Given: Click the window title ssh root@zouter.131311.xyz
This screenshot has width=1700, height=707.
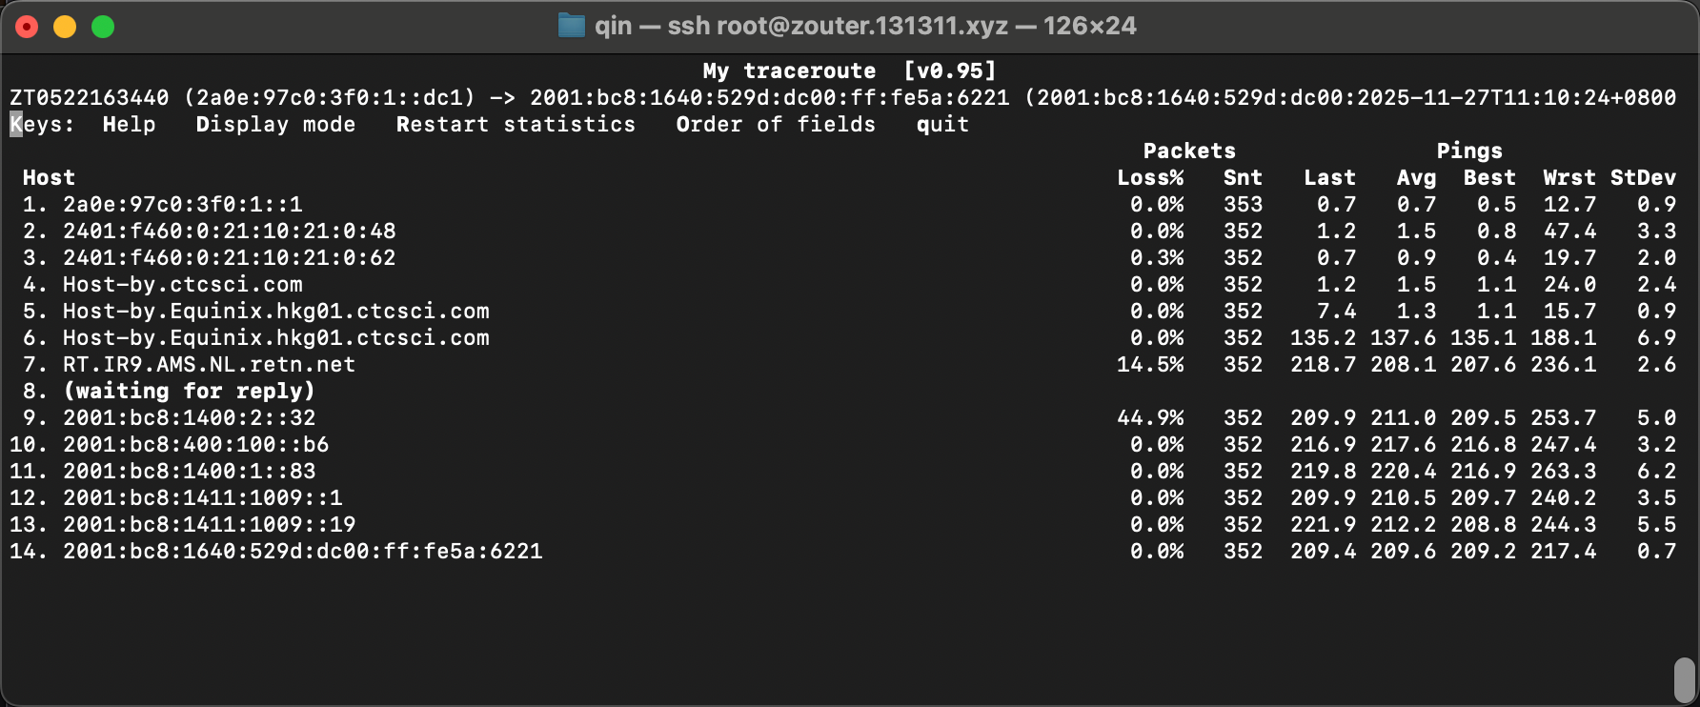Looking at the screenshot, I should [x=837, y=26].
